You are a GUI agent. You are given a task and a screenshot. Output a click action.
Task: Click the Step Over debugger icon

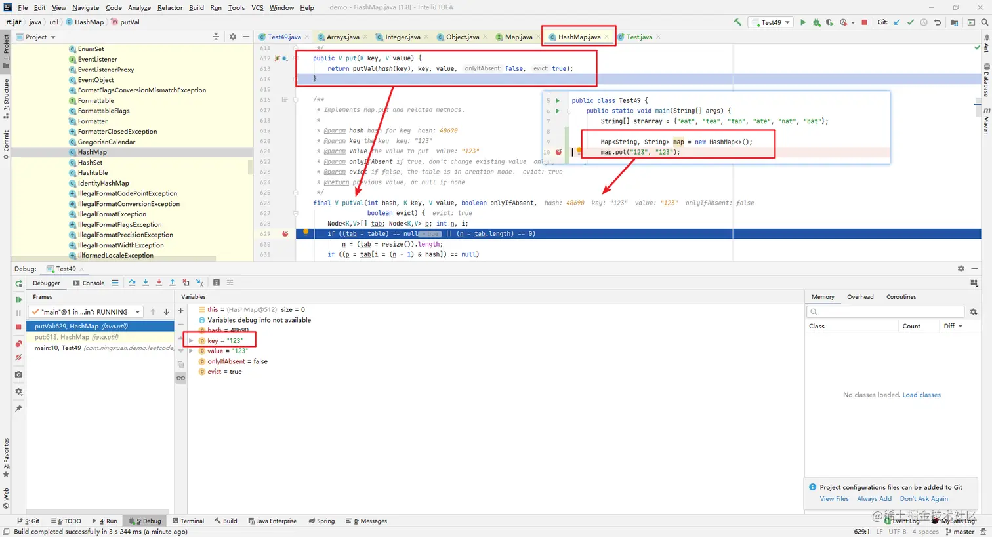click(132, 283)
